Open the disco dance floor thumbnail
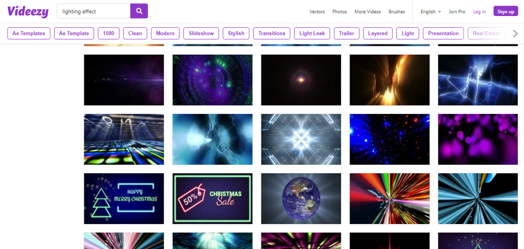 (124, 139)
